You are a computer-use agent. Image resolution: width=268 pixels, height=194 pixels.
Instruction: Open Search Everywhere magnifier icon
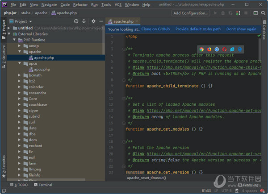tap(263, 13)
